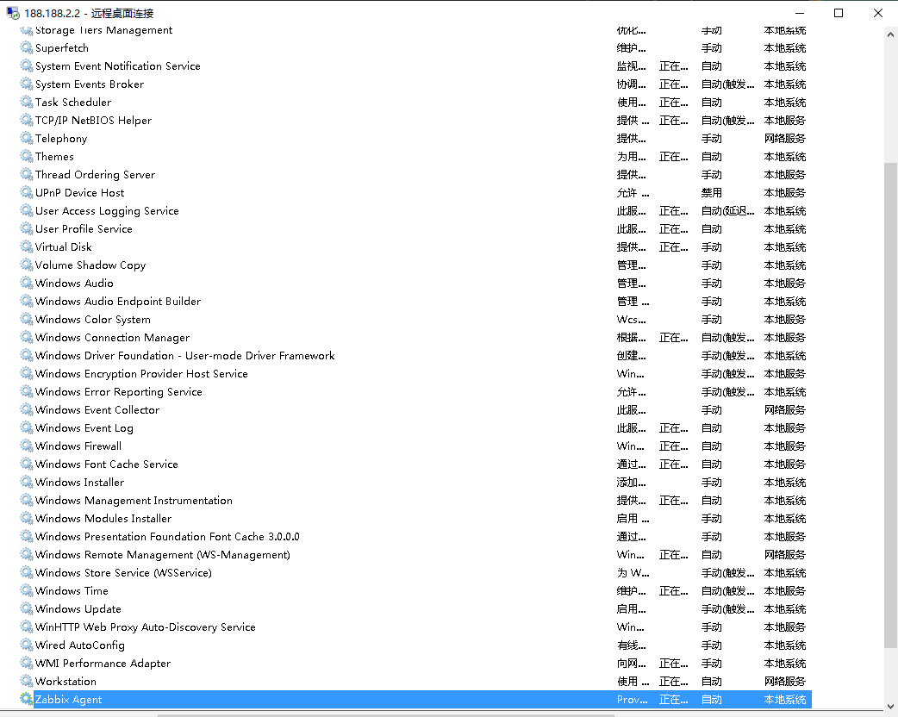Click the Zabbix Agent gear icon

point(27,699)
